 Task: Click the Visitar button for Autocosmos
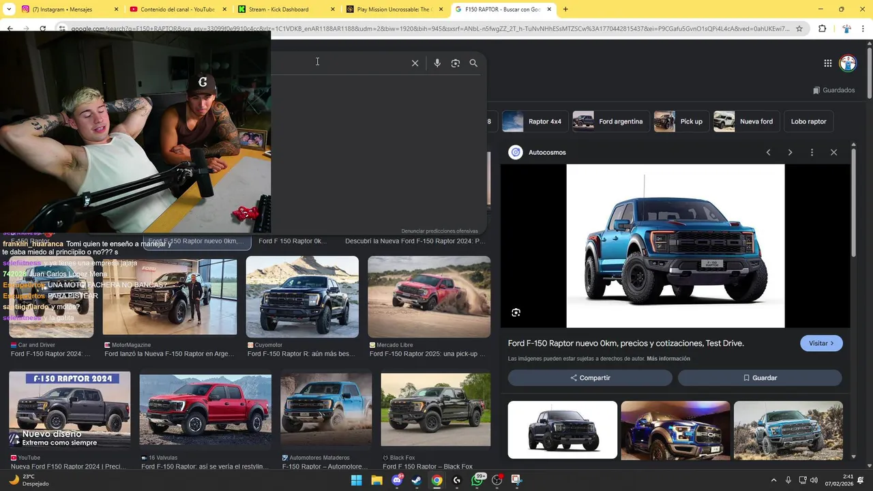[x=821, y=343]
